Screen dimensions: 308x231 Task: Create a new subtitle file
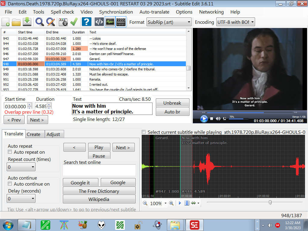tap(5, 22)
